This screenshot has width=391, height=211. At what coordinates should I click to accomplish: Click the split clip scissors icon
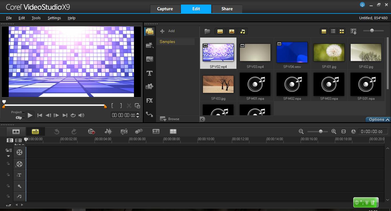[x=129, y=106]
